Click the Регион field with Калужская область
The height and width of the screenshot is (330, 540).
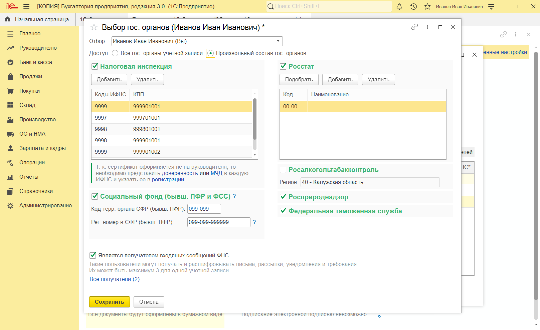coord(370,182)
